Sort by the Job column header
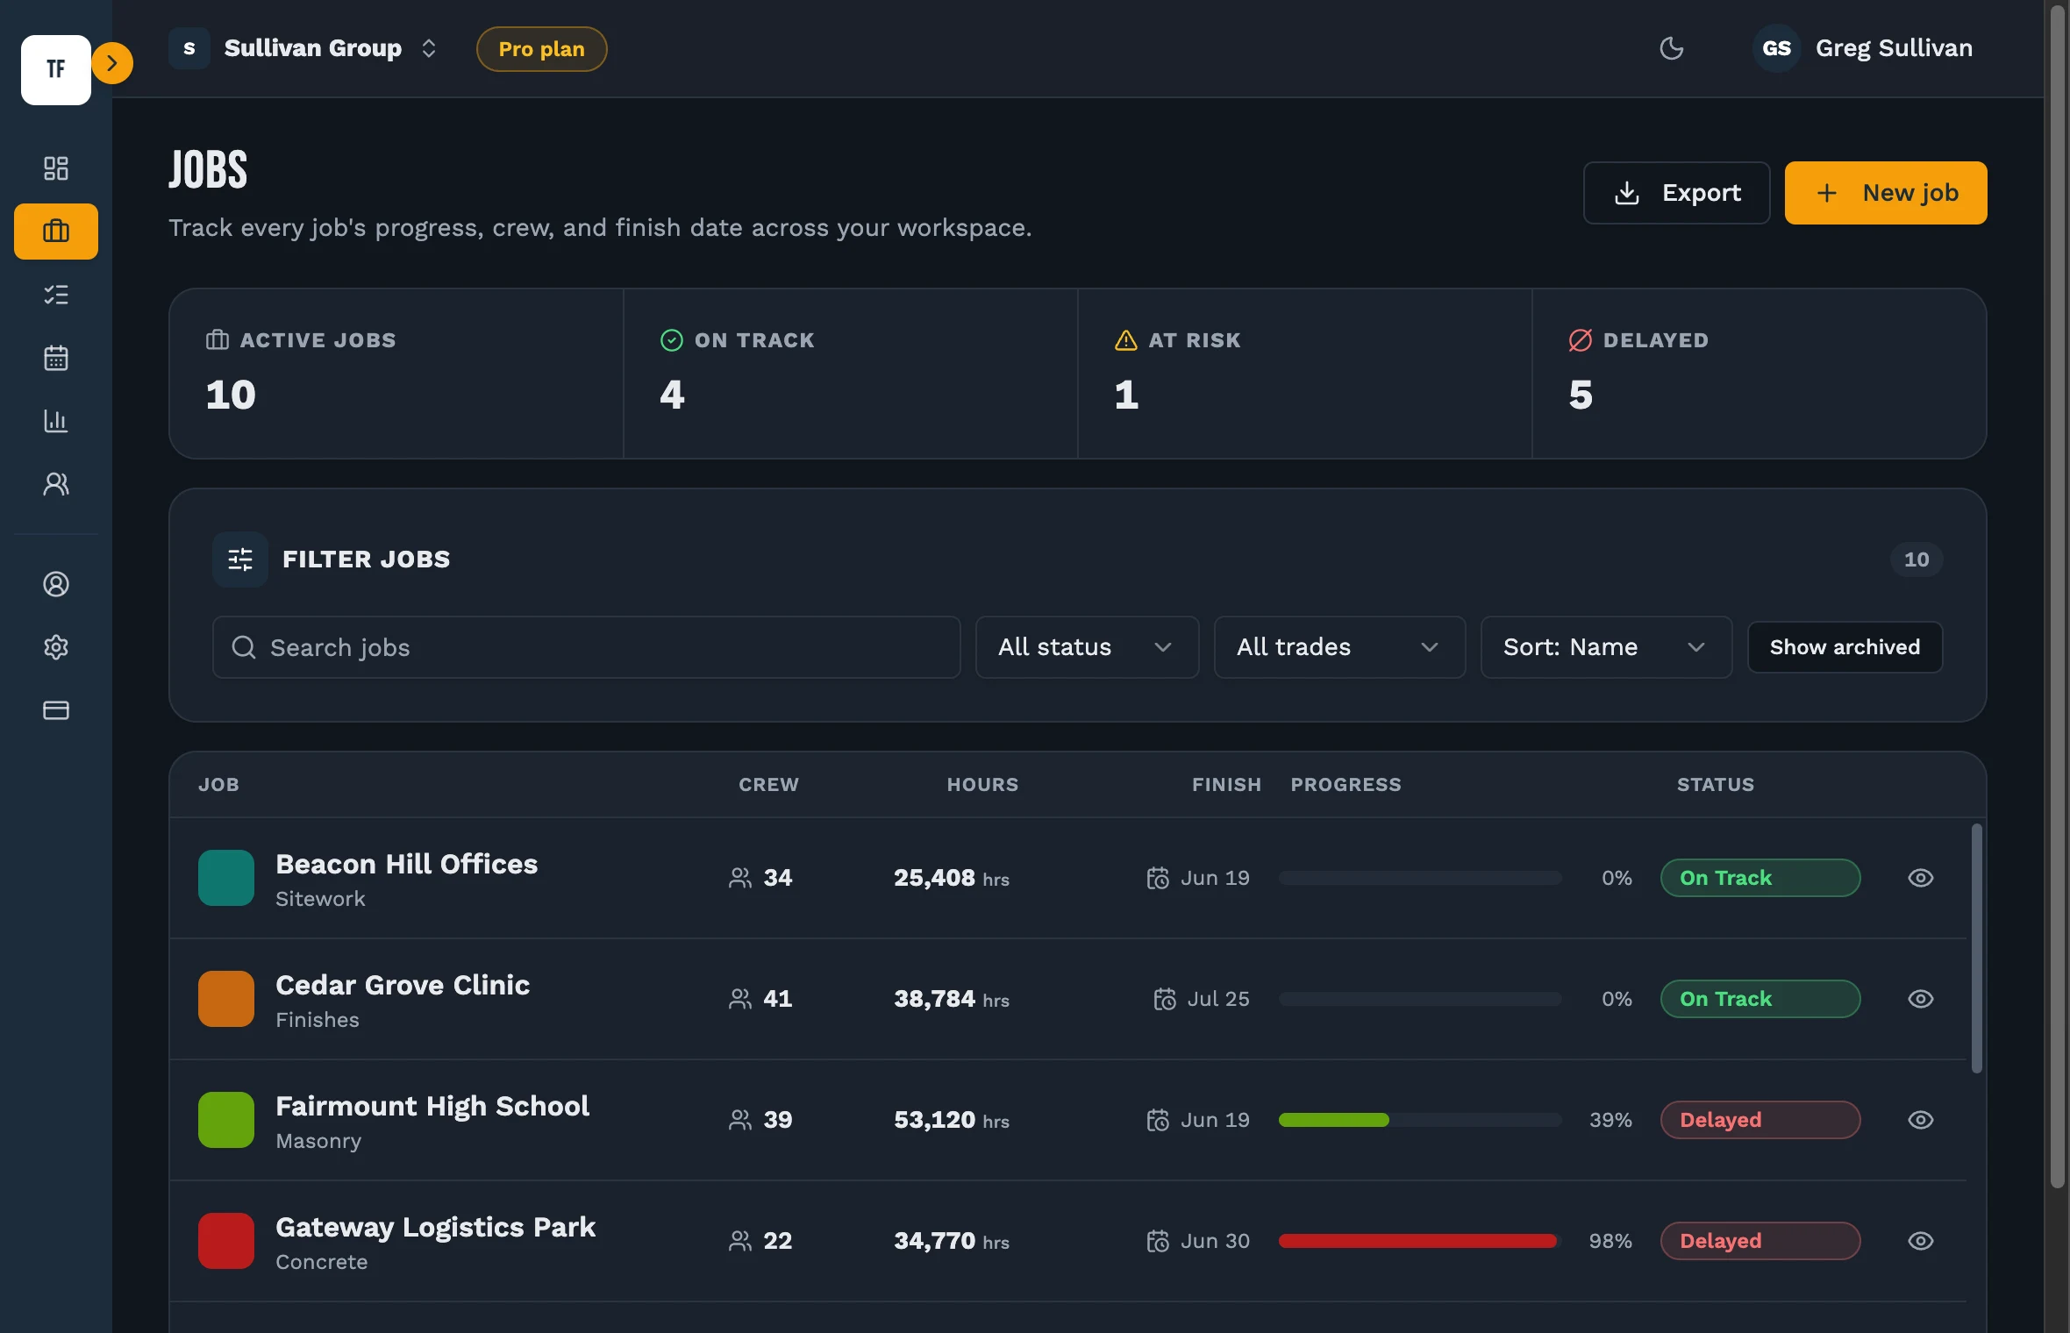The width and height of the screenshot is (2070, 1333). click(219, 785)
